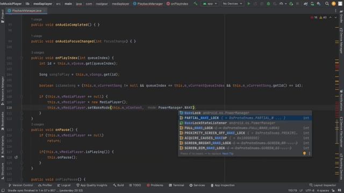Select PROXIMITY_SCREEN_OFF_WAKE_LOCK completion suggestion
Image resolution: width=344 pixels, height=193 pixels.
[x=245, y=133]
